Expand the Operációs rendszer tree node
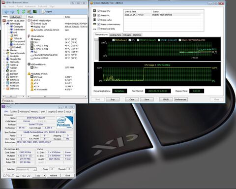 point(4,53)
